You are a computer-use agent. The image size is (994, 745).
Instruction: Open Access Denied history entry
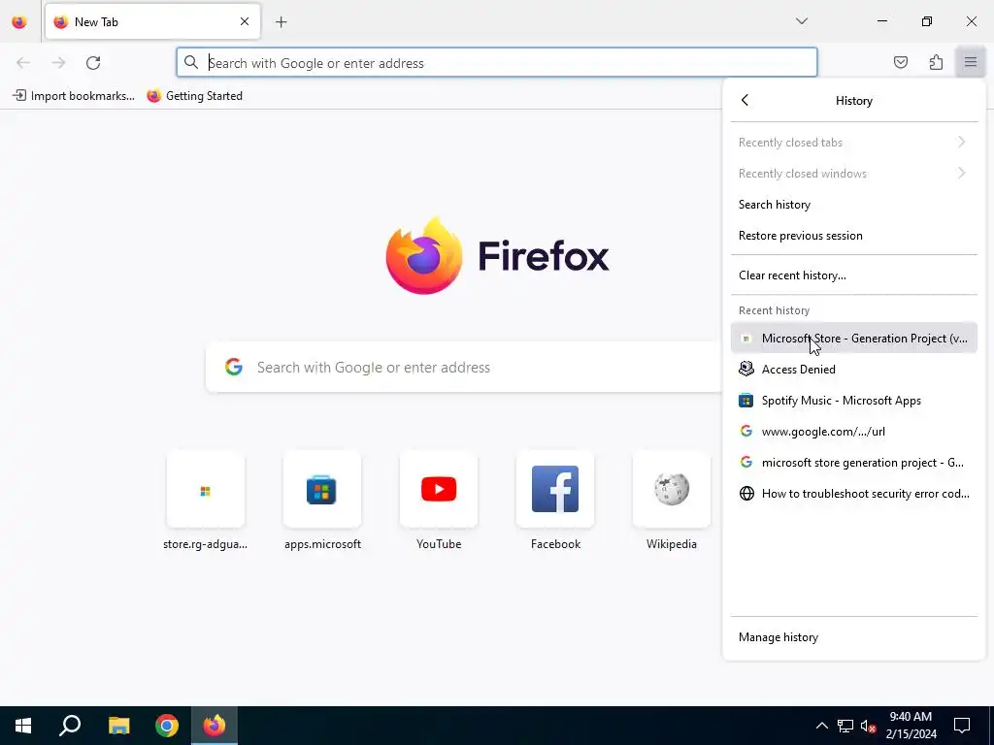click(x=854, y=370)
